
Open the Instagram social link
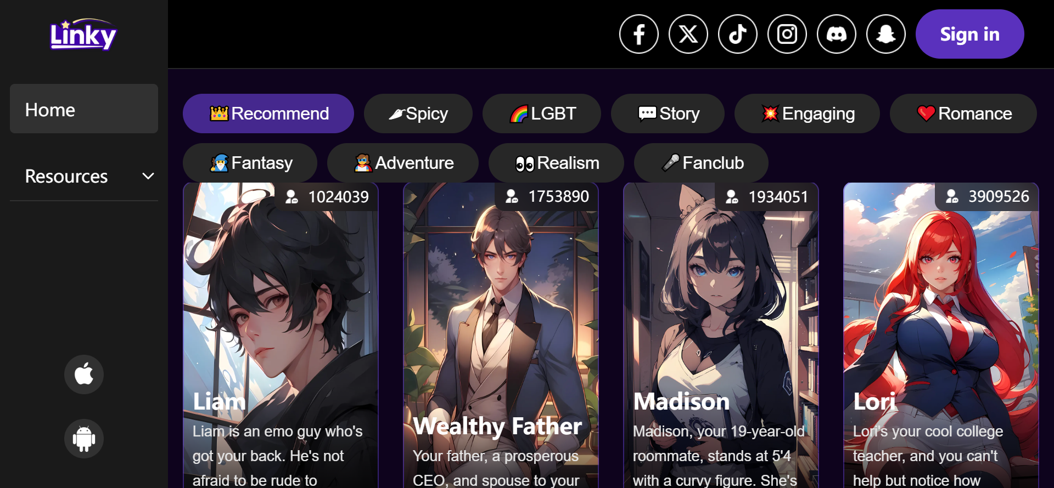click(x=787, y=34)
